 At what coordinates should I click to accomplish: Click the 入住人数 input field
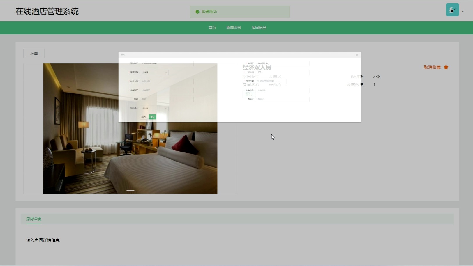(x=167, y=81)
